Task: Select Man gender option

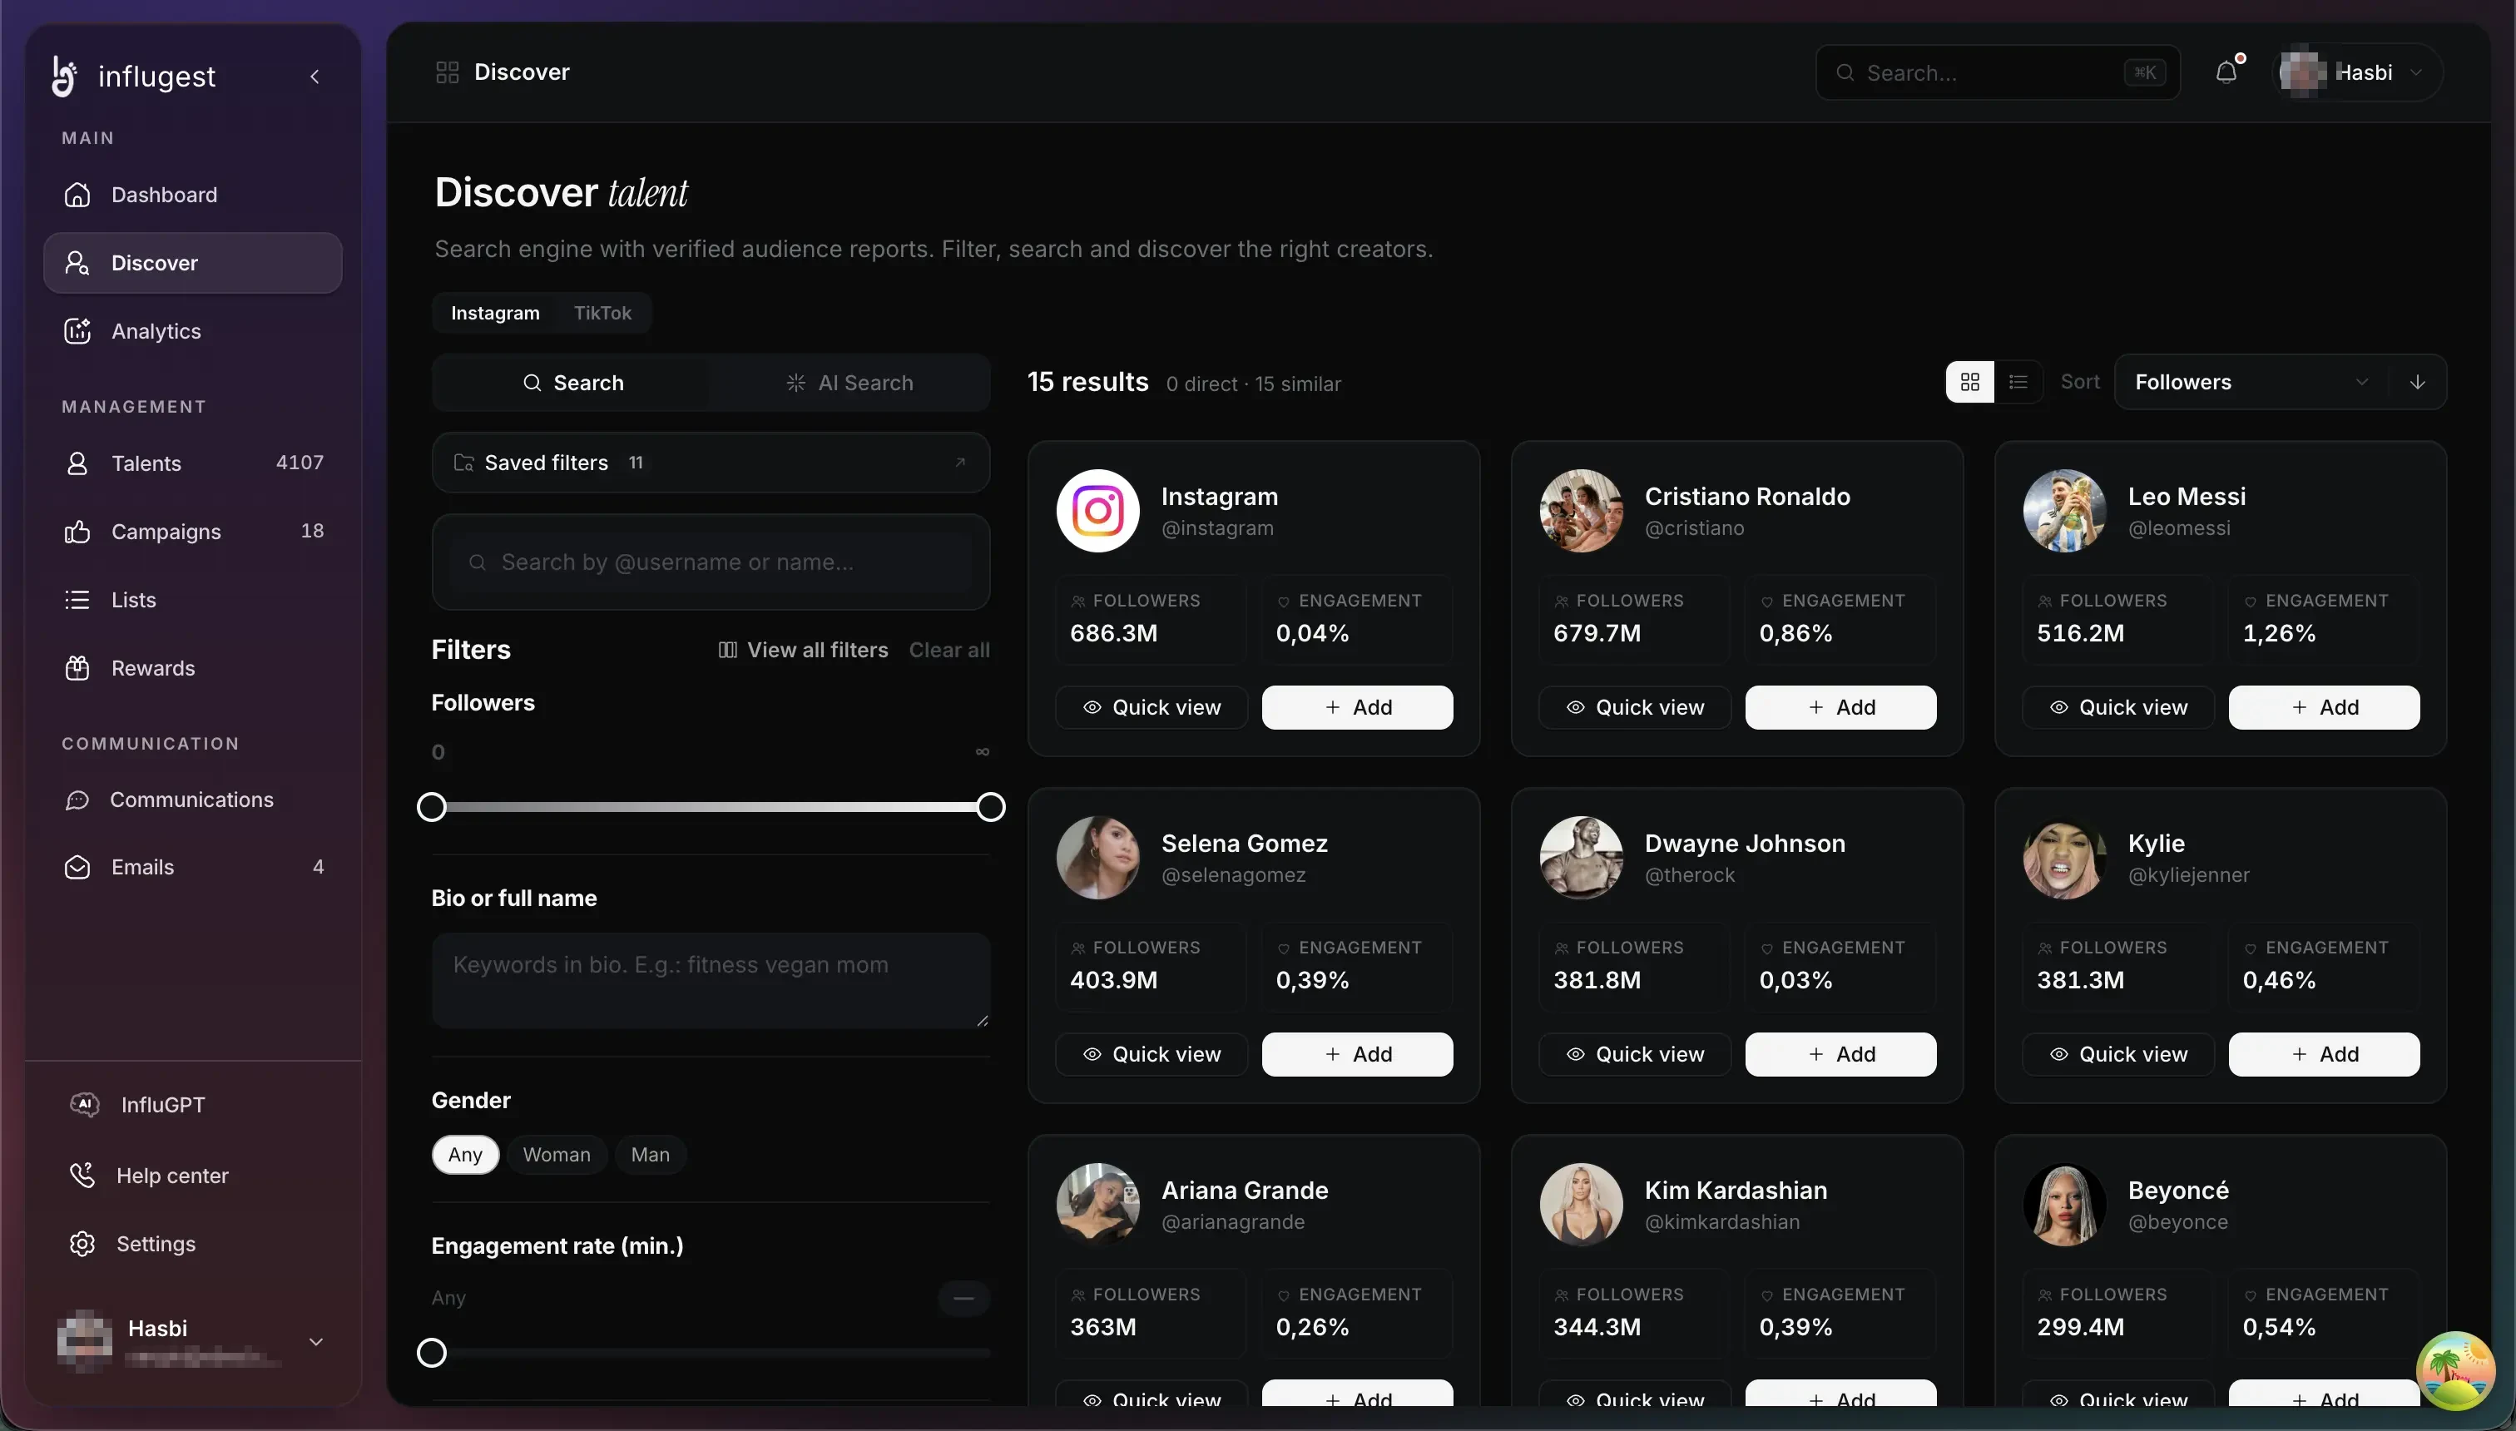Action: (650, 1155)
